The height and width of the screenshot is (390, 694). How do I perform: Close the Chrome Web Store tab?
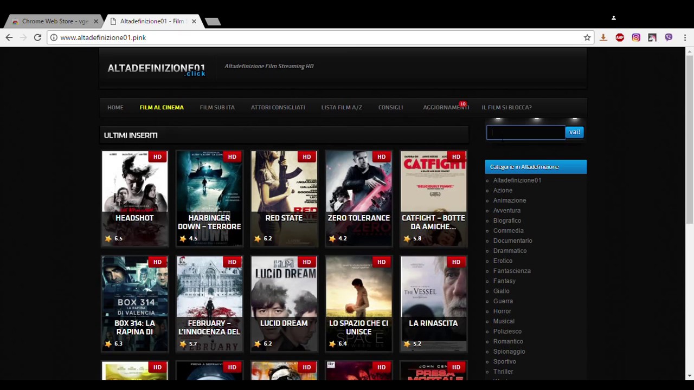coord(96,22)
